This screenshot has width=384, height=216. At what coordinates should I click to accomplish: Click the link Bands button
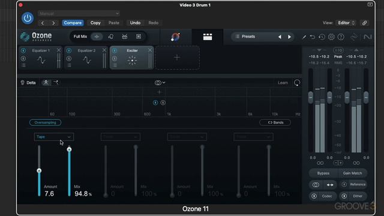[275, 122]
